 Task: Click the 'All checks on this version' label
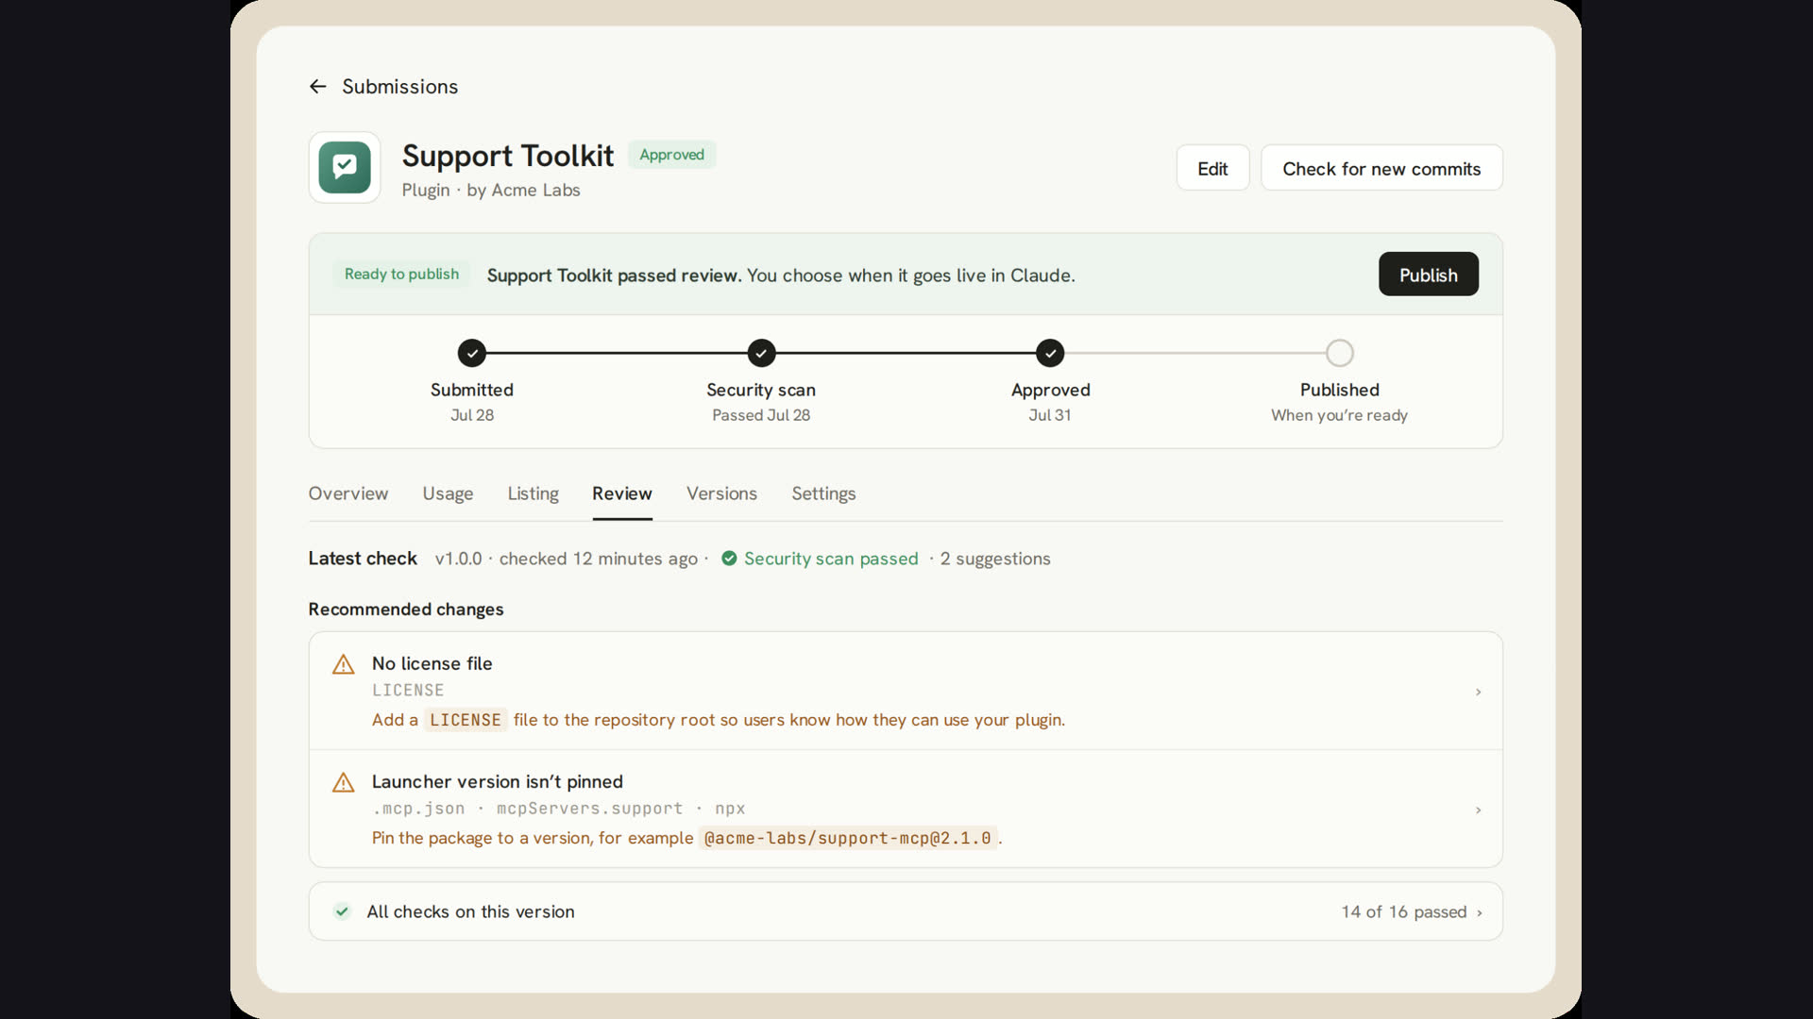pyautogui.click(x=470, y=911)
